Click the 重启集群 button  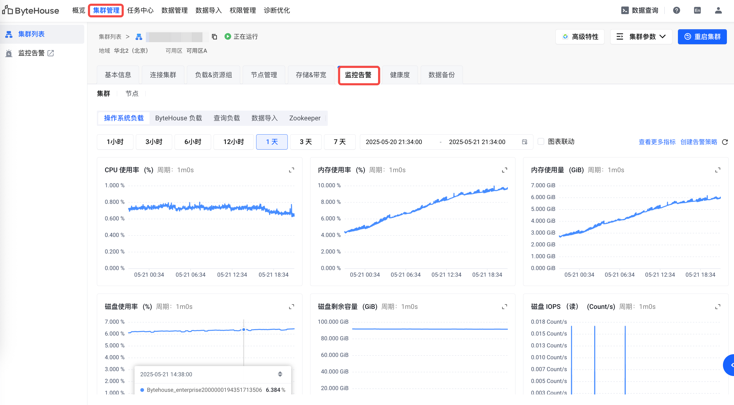click(702, 37)
